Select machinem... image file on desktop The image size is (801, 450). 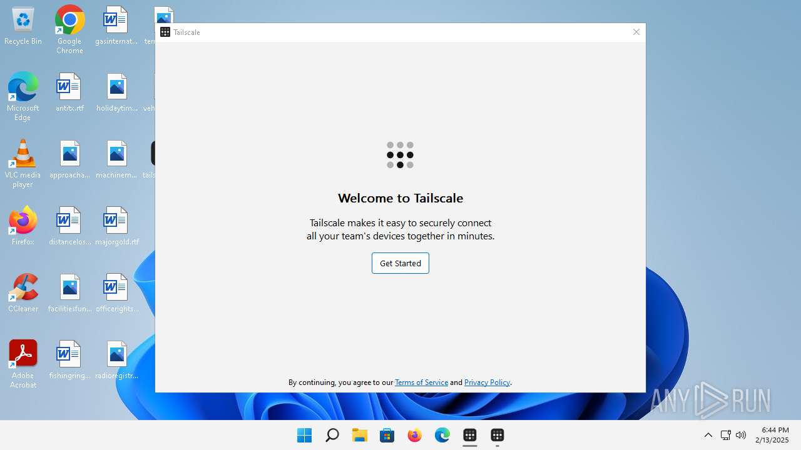116,159
